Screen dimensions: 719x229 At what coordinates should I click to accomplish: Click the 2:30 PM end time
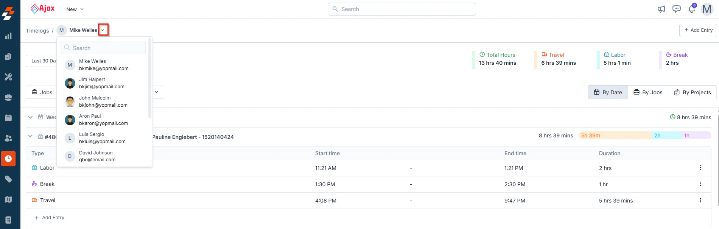[515, 184]
